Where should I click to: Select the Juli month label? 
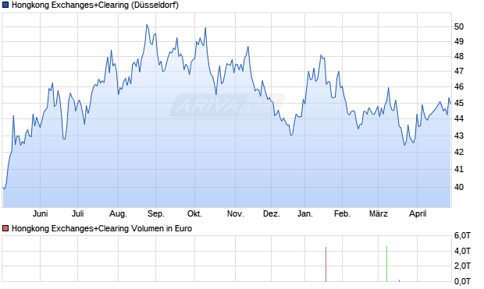[78, 213]
